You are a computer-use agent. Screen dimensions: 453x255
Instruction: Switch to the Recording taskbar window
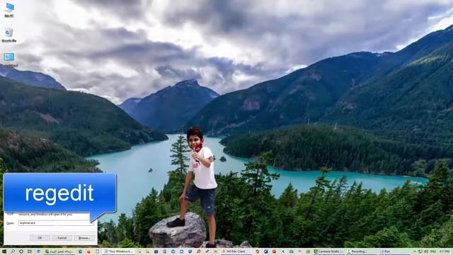(x=362, y=251)
